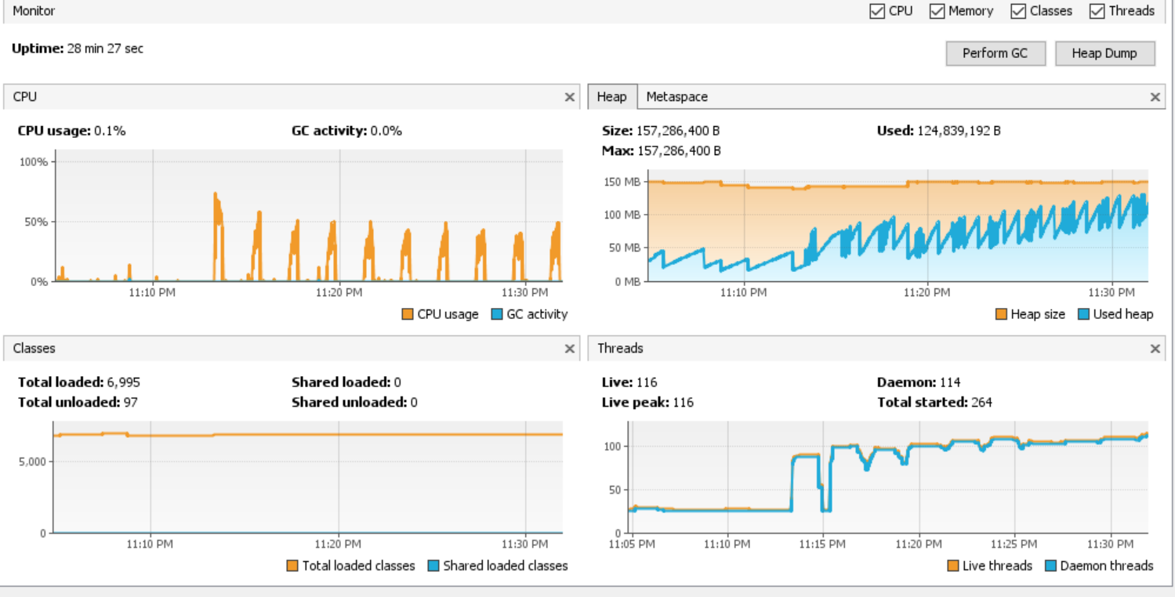Click the CPU usage 0.1% value
Image resolution: width=1175 pixels, height=597 pixels.
pyautogui.click(x=110, y=131)
